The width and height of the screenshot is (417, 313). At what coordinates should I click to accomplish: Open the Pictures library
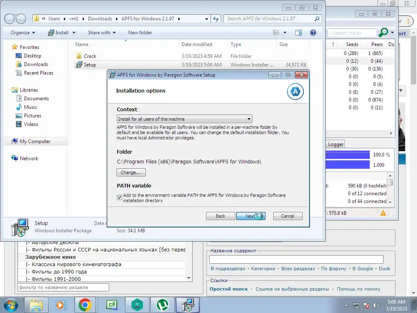(33, 115)
